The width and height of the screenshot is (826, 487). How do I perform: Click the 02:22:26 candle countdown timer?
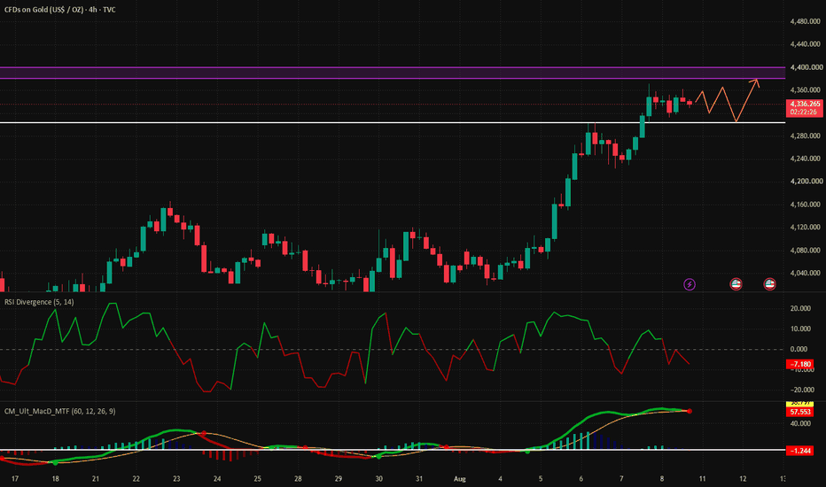805,112
